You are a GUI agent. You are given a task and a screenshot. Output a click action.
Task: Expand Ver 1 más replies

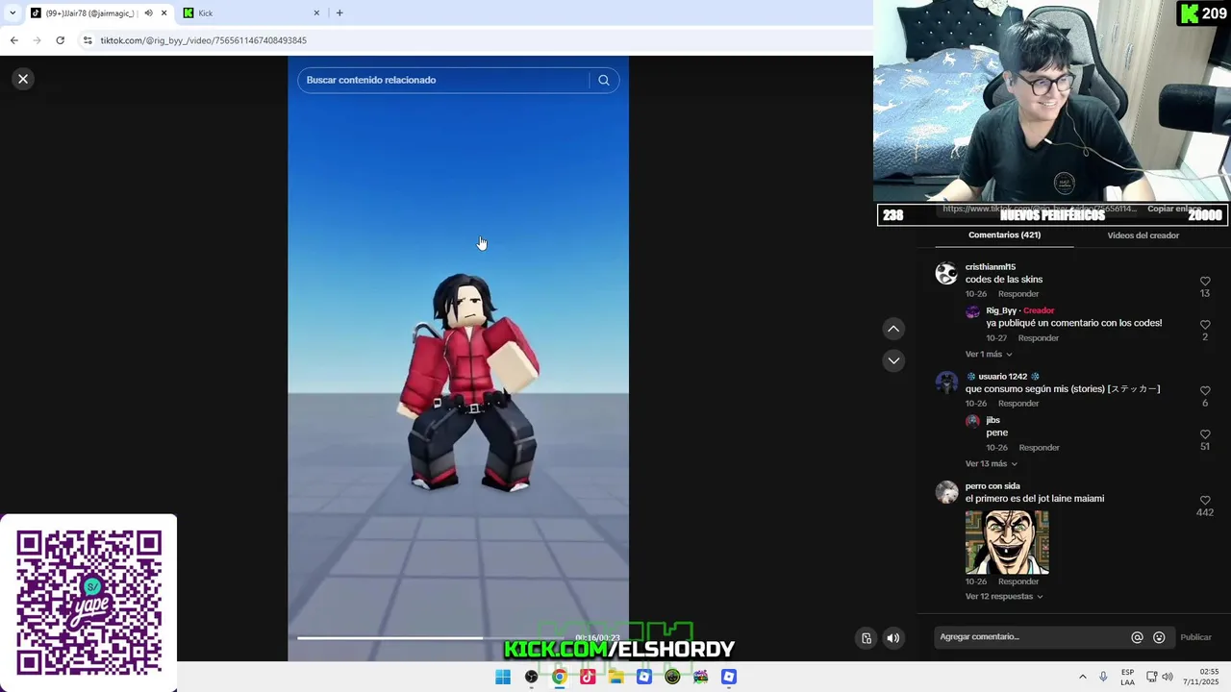tap(989, 355)
